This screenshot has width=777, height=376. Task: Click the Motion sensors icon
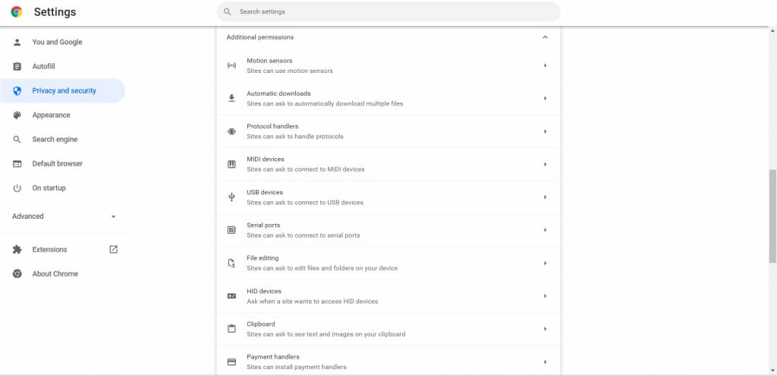pos(231,65)
